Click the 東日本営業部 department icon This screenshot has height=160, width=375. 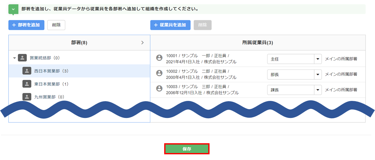click(27, 84)
